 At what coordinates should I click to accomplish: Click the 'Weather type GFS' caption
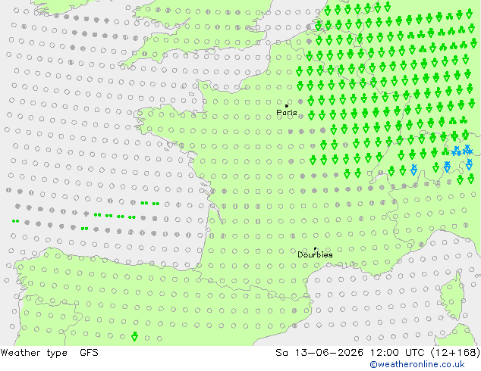49,353
